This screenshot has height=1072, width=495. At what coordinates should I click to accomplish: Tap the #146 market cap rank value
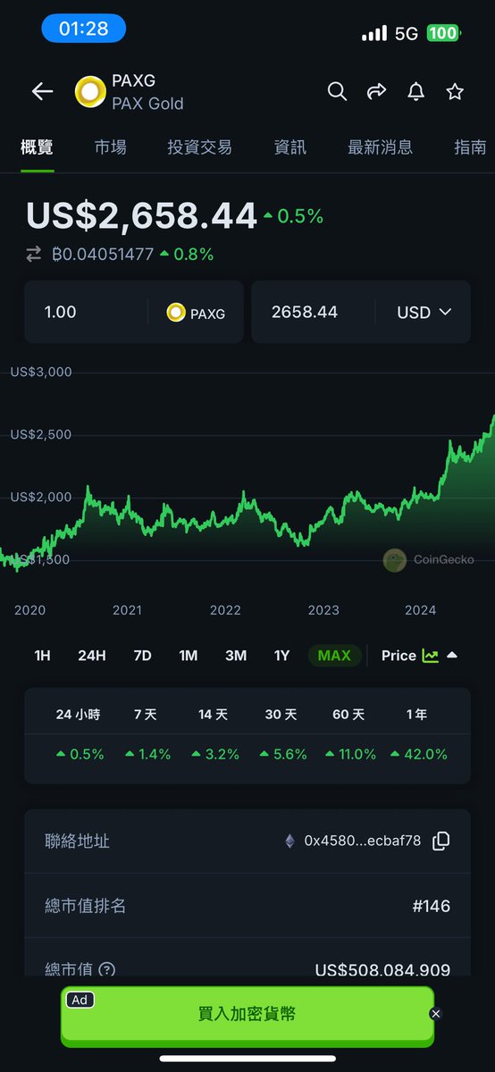pos(431,906)
